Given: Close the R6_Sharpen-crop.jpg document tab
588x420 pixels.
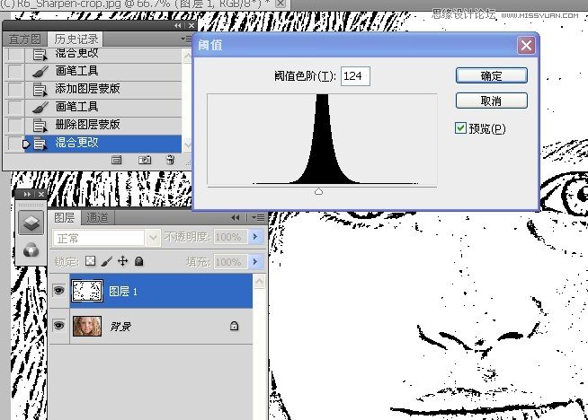Looking at the screenshot, I should click(x=281, y=4).
